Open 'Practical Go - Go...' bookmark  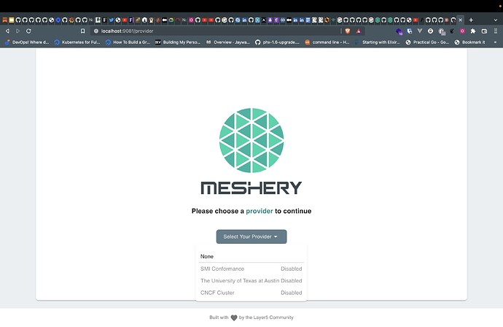coord(427,42)
